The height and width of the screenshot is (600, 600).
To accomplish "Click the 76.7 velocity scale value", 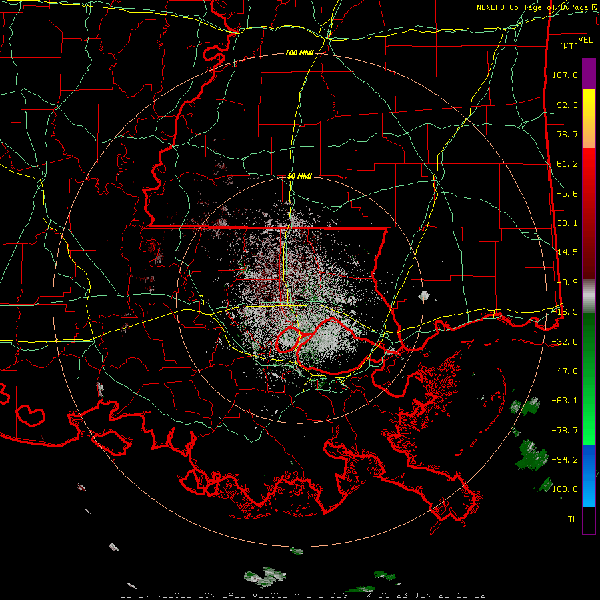I will click(x=567, y=134).
